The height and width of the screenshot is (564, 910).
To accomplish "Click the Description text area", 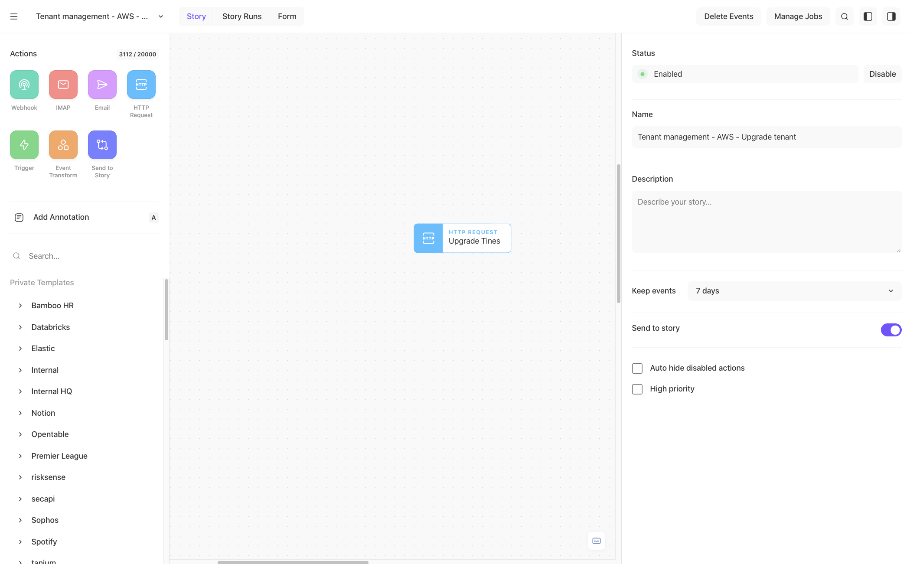I will (x=766, y=222).
